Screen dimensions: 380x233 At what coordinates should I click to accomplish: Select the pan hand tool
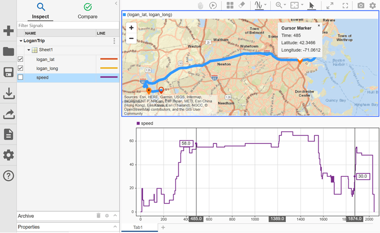coord(200,5)
